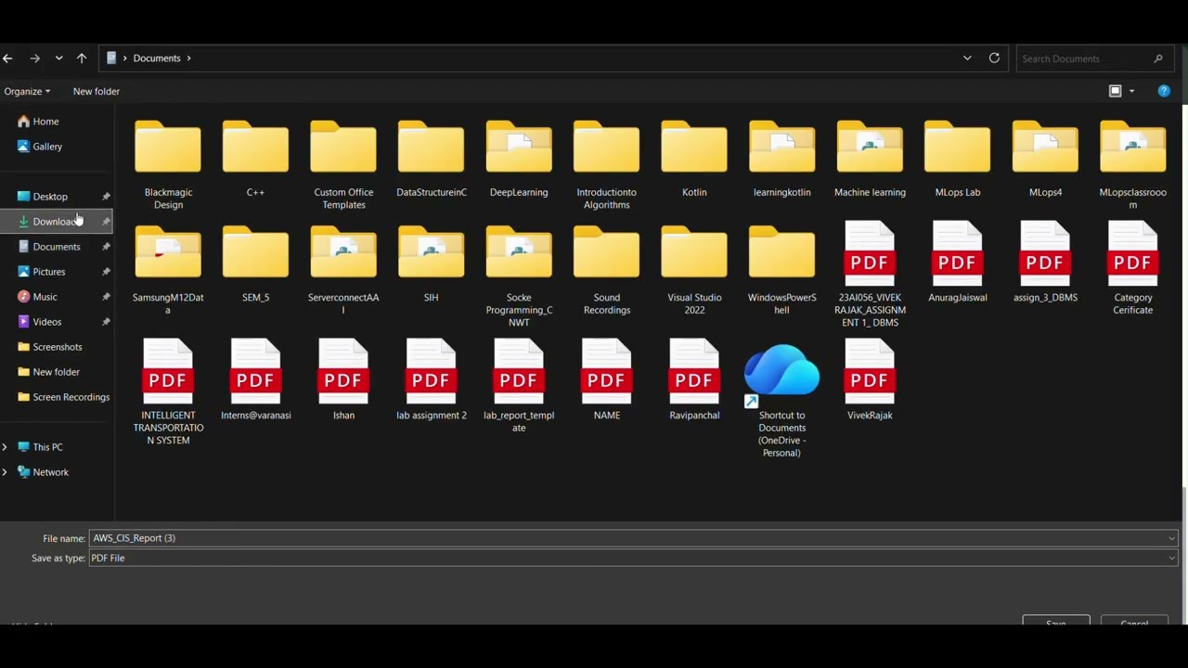Select Documents in the sidebar
This screenshot has width=1188, height=668.
(57, 247)
